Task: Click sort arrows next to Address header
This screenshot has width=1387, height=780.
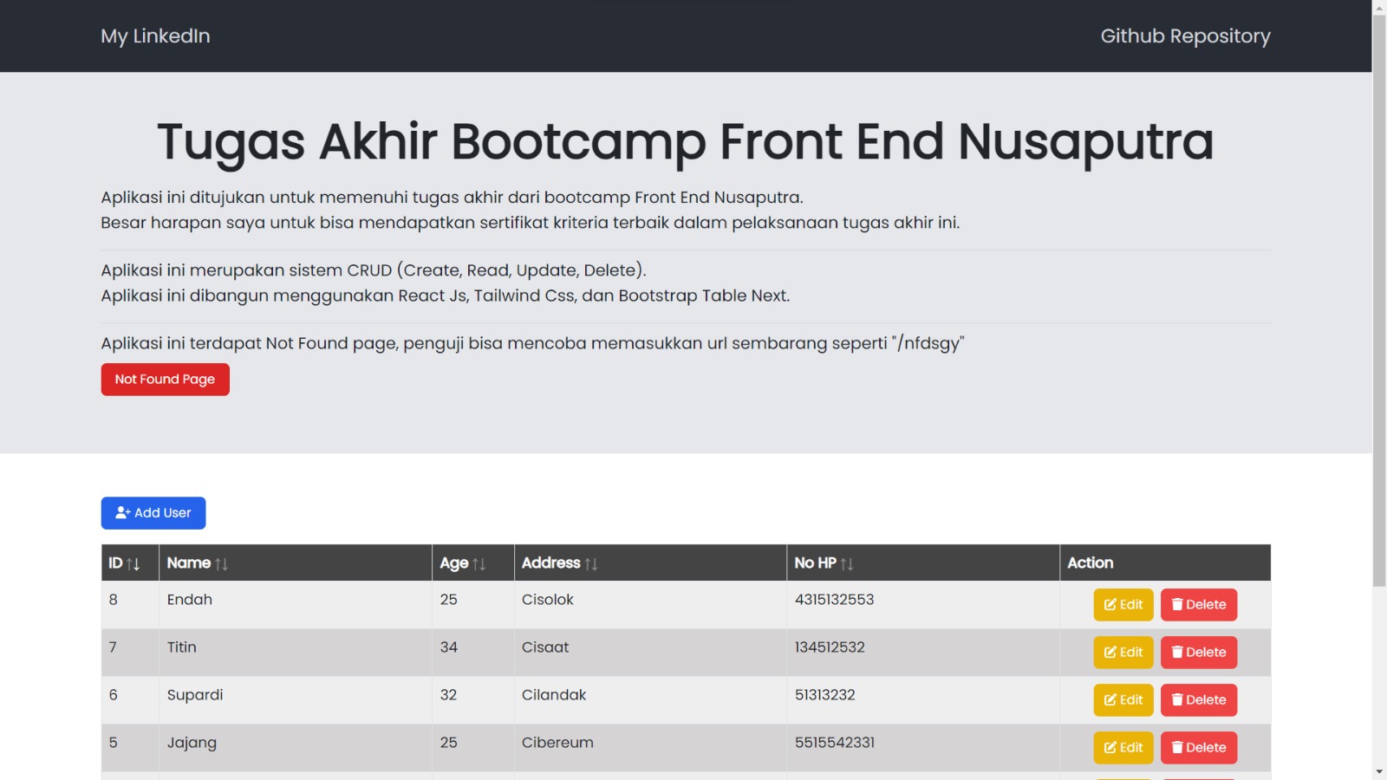Action: click(x=591, y=564)
